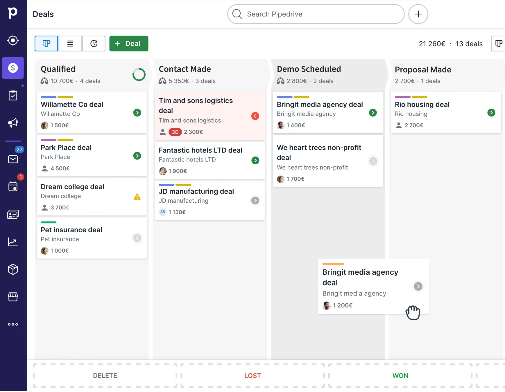Click the gray arrow on JD manufacturing deal

click(x=255, y=201)
